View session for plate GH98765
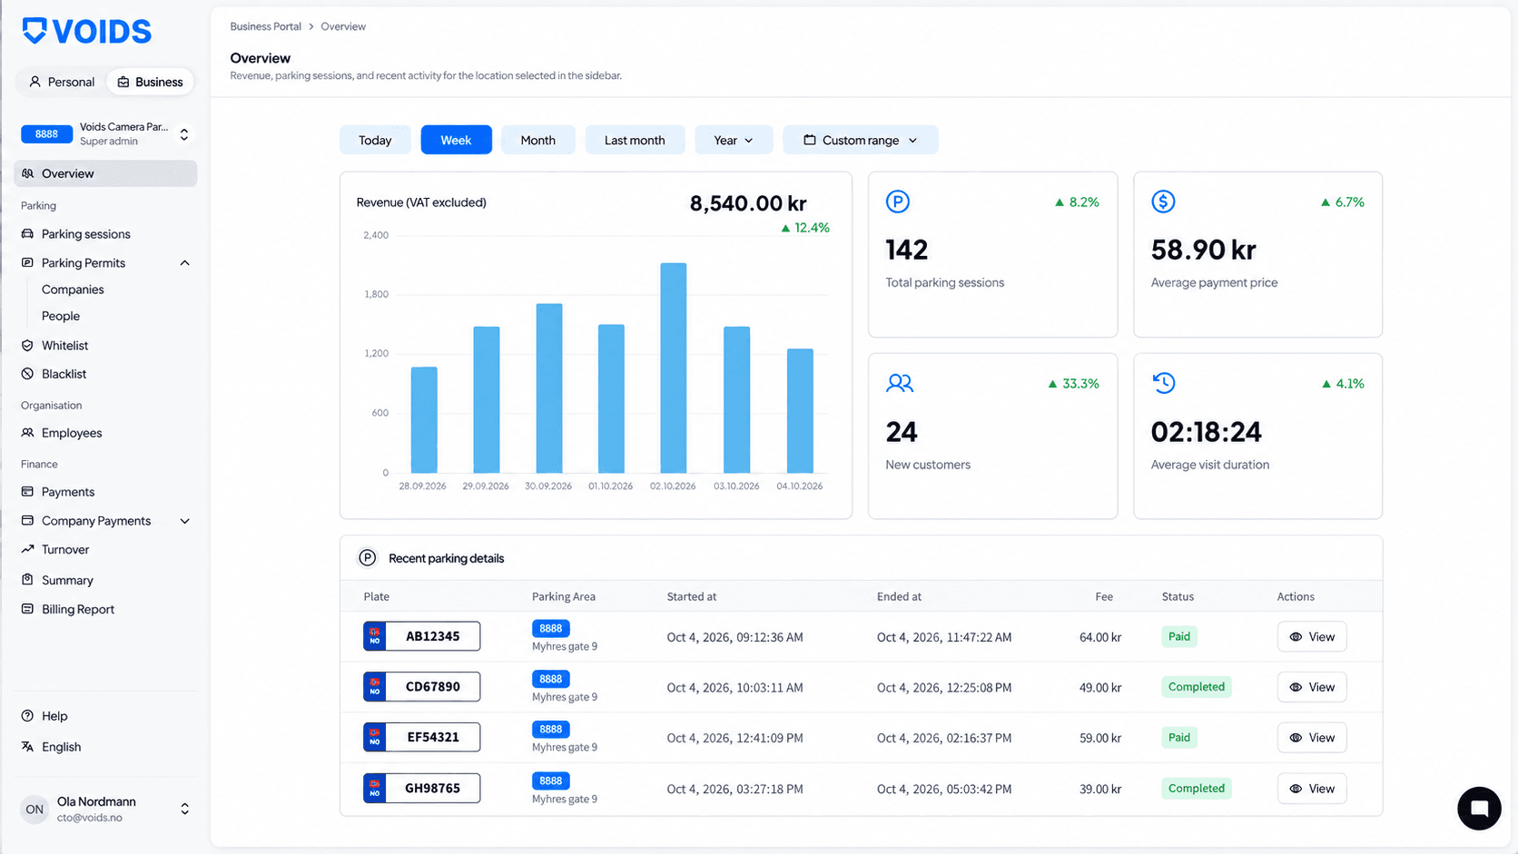This screenshot has height=854, width=1518. pos(1312,789)
